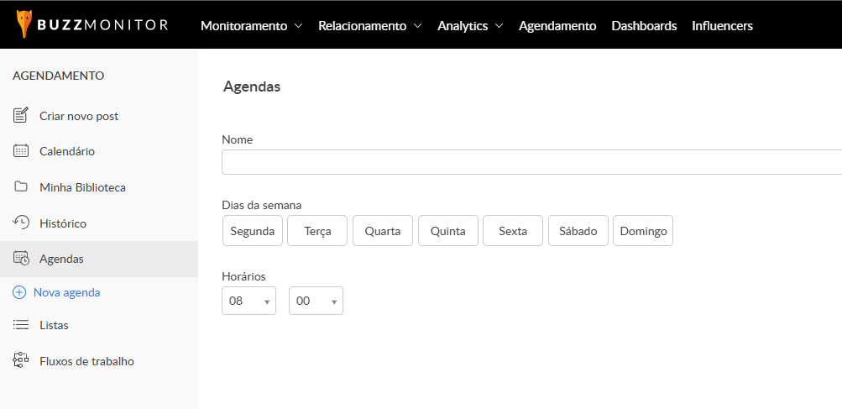This screenshot has height=409, width=842.
Task: Click the Histórico clock icon
Action: (21, 223)
